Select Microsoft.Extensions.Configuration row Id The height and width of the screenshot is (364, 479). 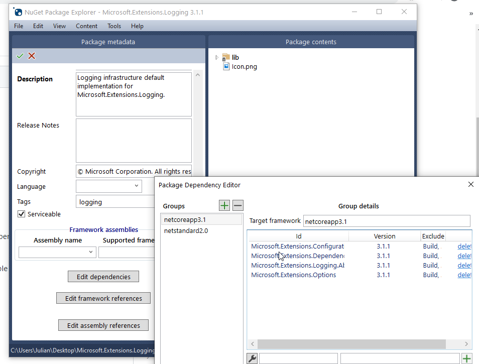298,246
